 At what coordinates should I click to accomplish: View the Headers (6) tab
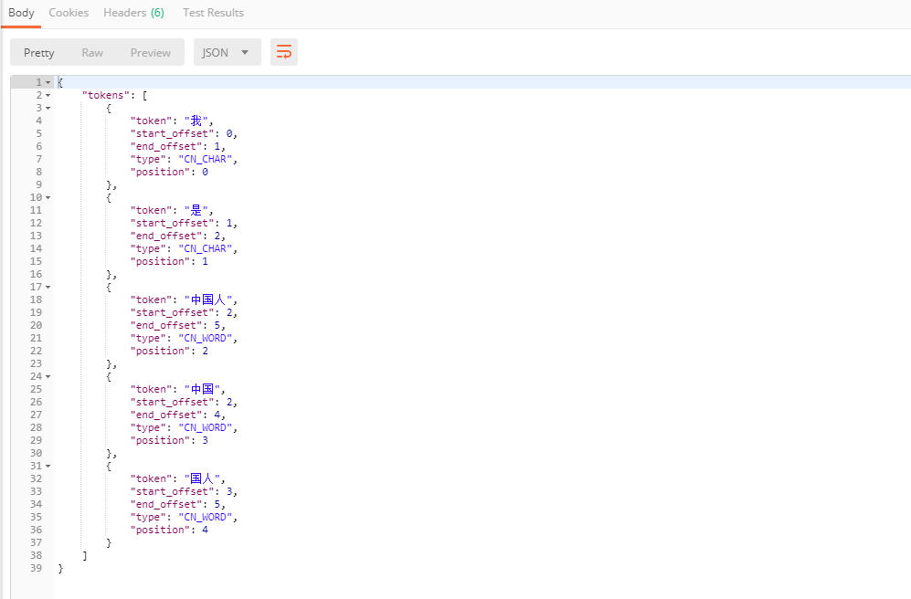133,13
